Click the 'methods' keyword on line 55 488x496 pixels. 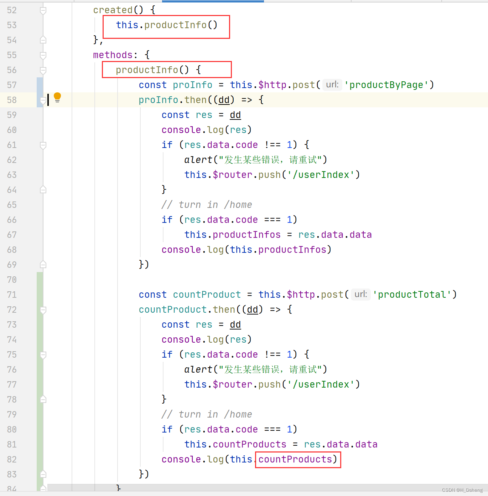pyautogui.click(x=113, y=55)
